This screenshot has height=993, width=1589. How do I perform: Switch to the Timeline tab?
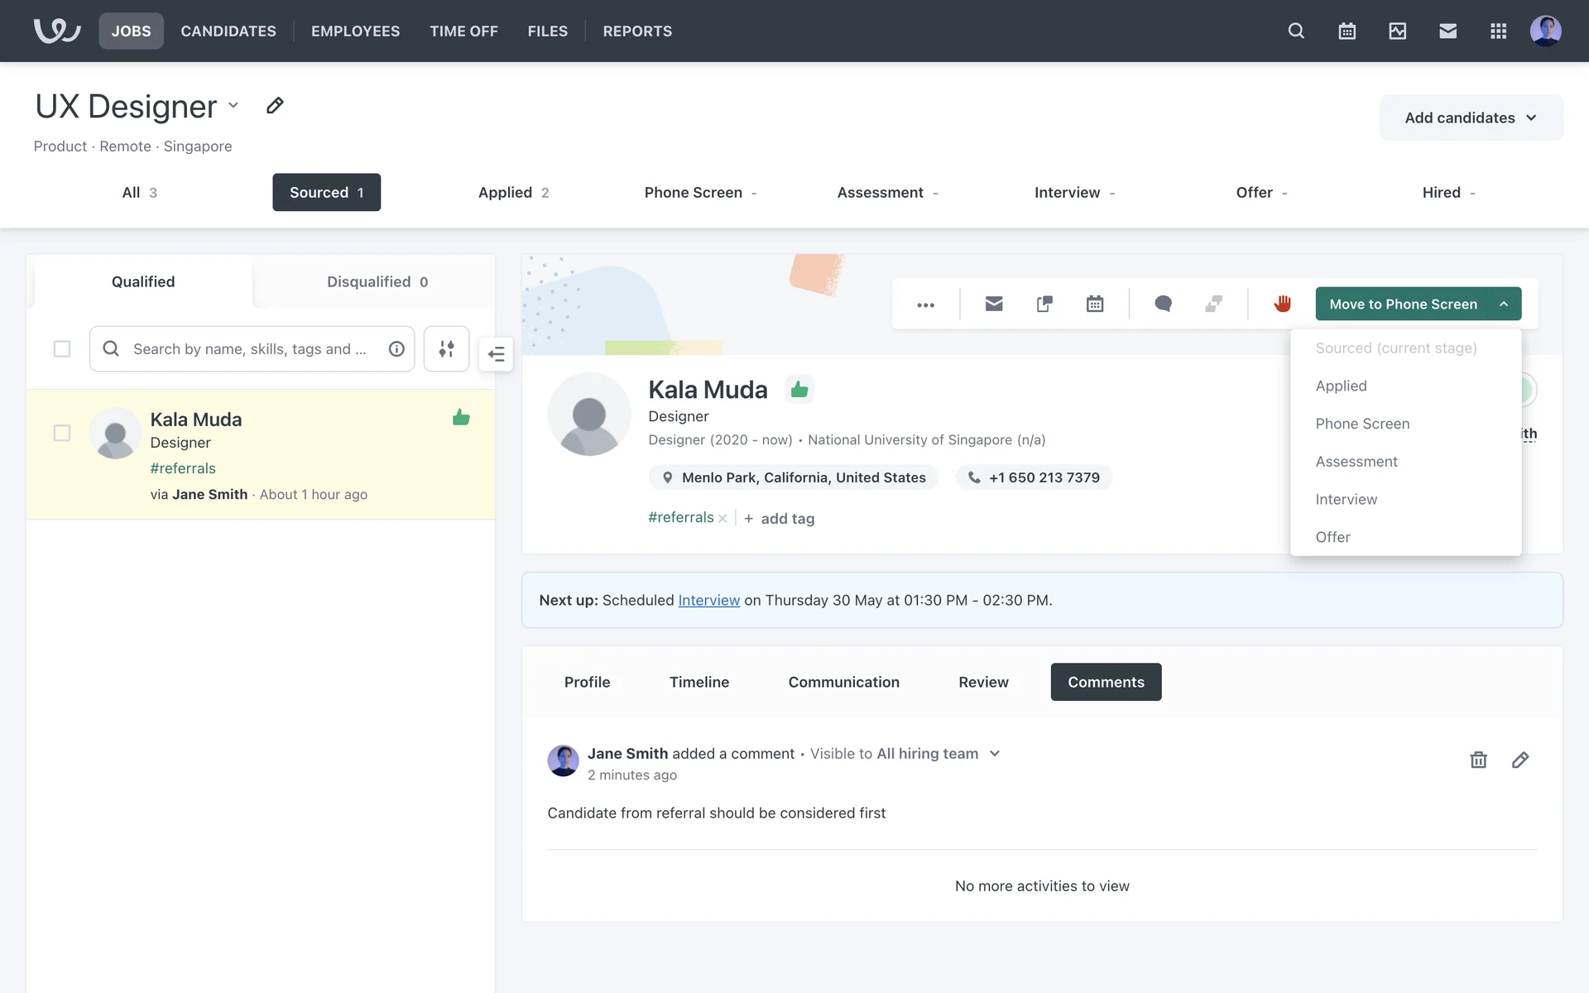coord(698,682)
